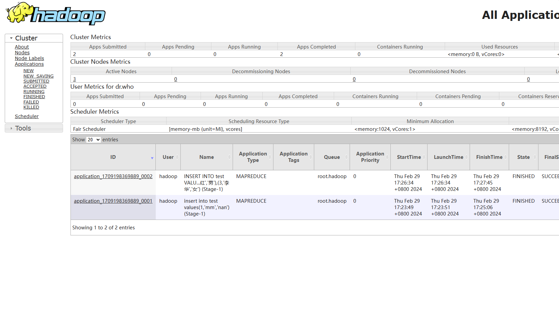Sort table by Queue column
This screenshot has width=559, height=314.
click(332, 157)
